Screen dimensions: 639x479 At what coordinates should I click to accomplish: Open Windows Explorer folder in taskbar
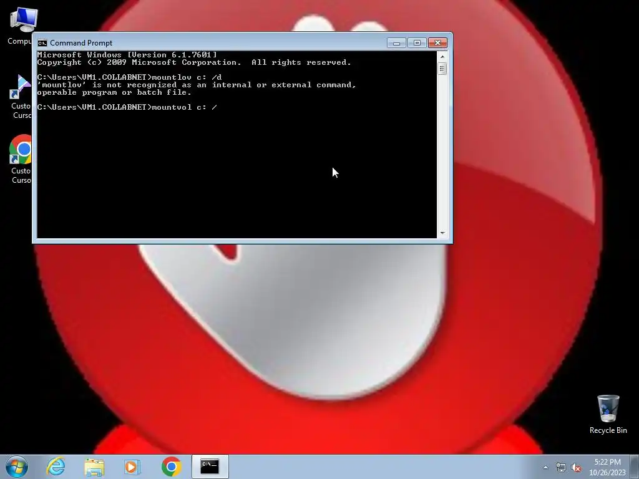coord(94,467)
